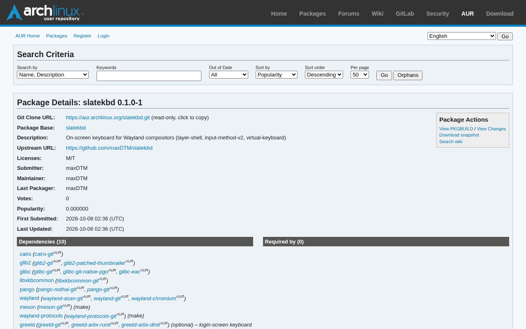Viewport: 526px width, 329px height.
Task: Click View Changes in Package Actions
Action: click(491, 129)
